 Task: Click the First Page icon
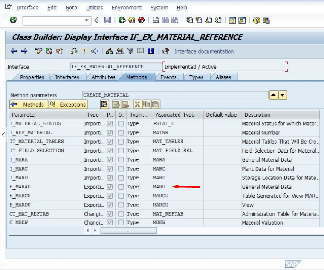189,20
